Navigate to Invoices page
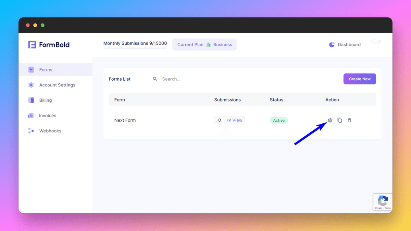Image resolution: width=411 pixels, height=231 pixels. tap(47, 116)
